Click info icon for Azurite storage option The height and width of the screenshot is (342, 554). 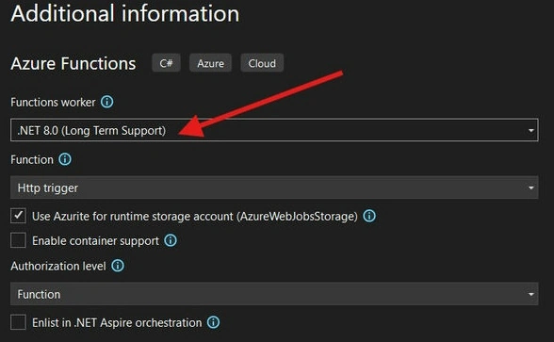(x=369, y=216)
